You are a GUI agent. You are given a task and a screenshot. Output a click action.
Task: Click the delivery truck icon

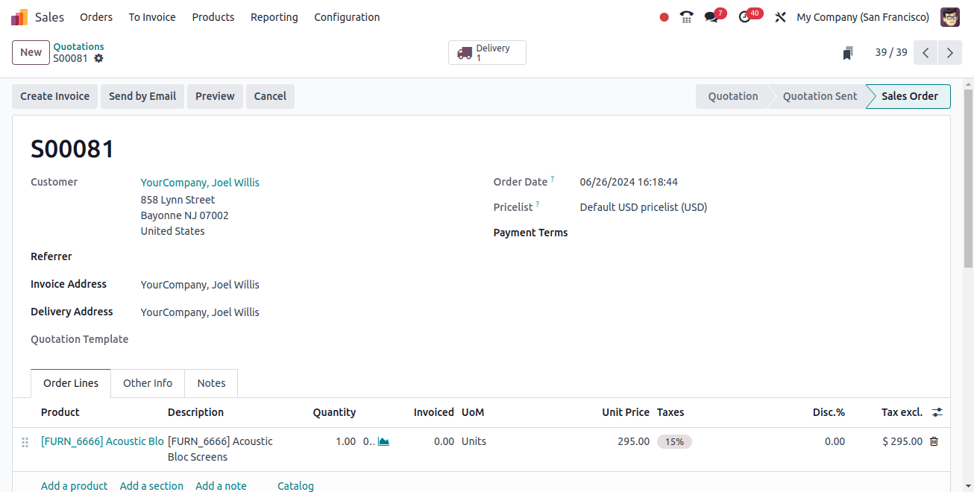click(x=465, y=53)
